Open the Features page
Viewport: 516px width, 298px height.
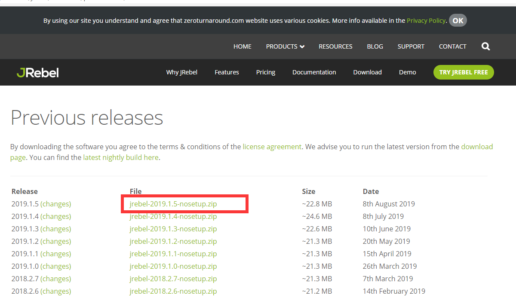tap(227, 72)
